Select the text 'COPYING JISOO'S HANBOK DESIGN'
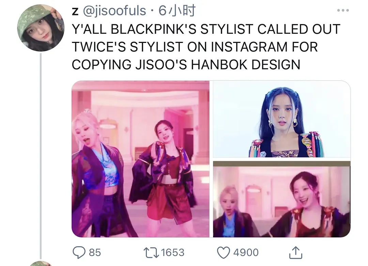368x266 pixels. pos(186,64)
